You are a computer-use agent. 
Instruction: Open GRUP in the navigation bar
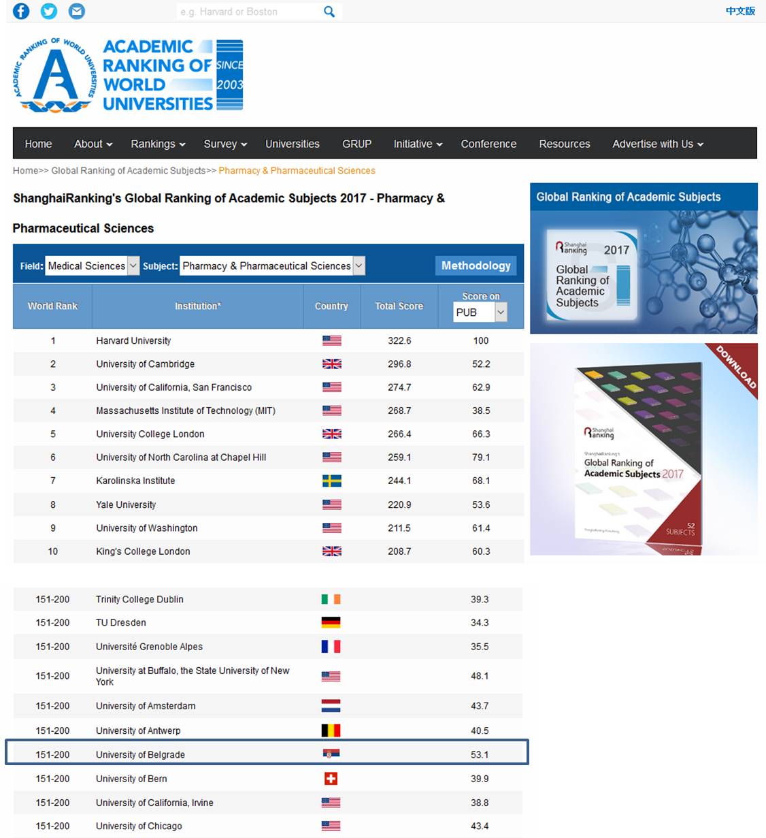(x=356, y=144)
